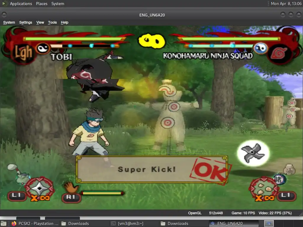This screenshot has width=303, height=227.
Task: Open the System menu in PCSX2 window
Action: [x=9, y=22]
